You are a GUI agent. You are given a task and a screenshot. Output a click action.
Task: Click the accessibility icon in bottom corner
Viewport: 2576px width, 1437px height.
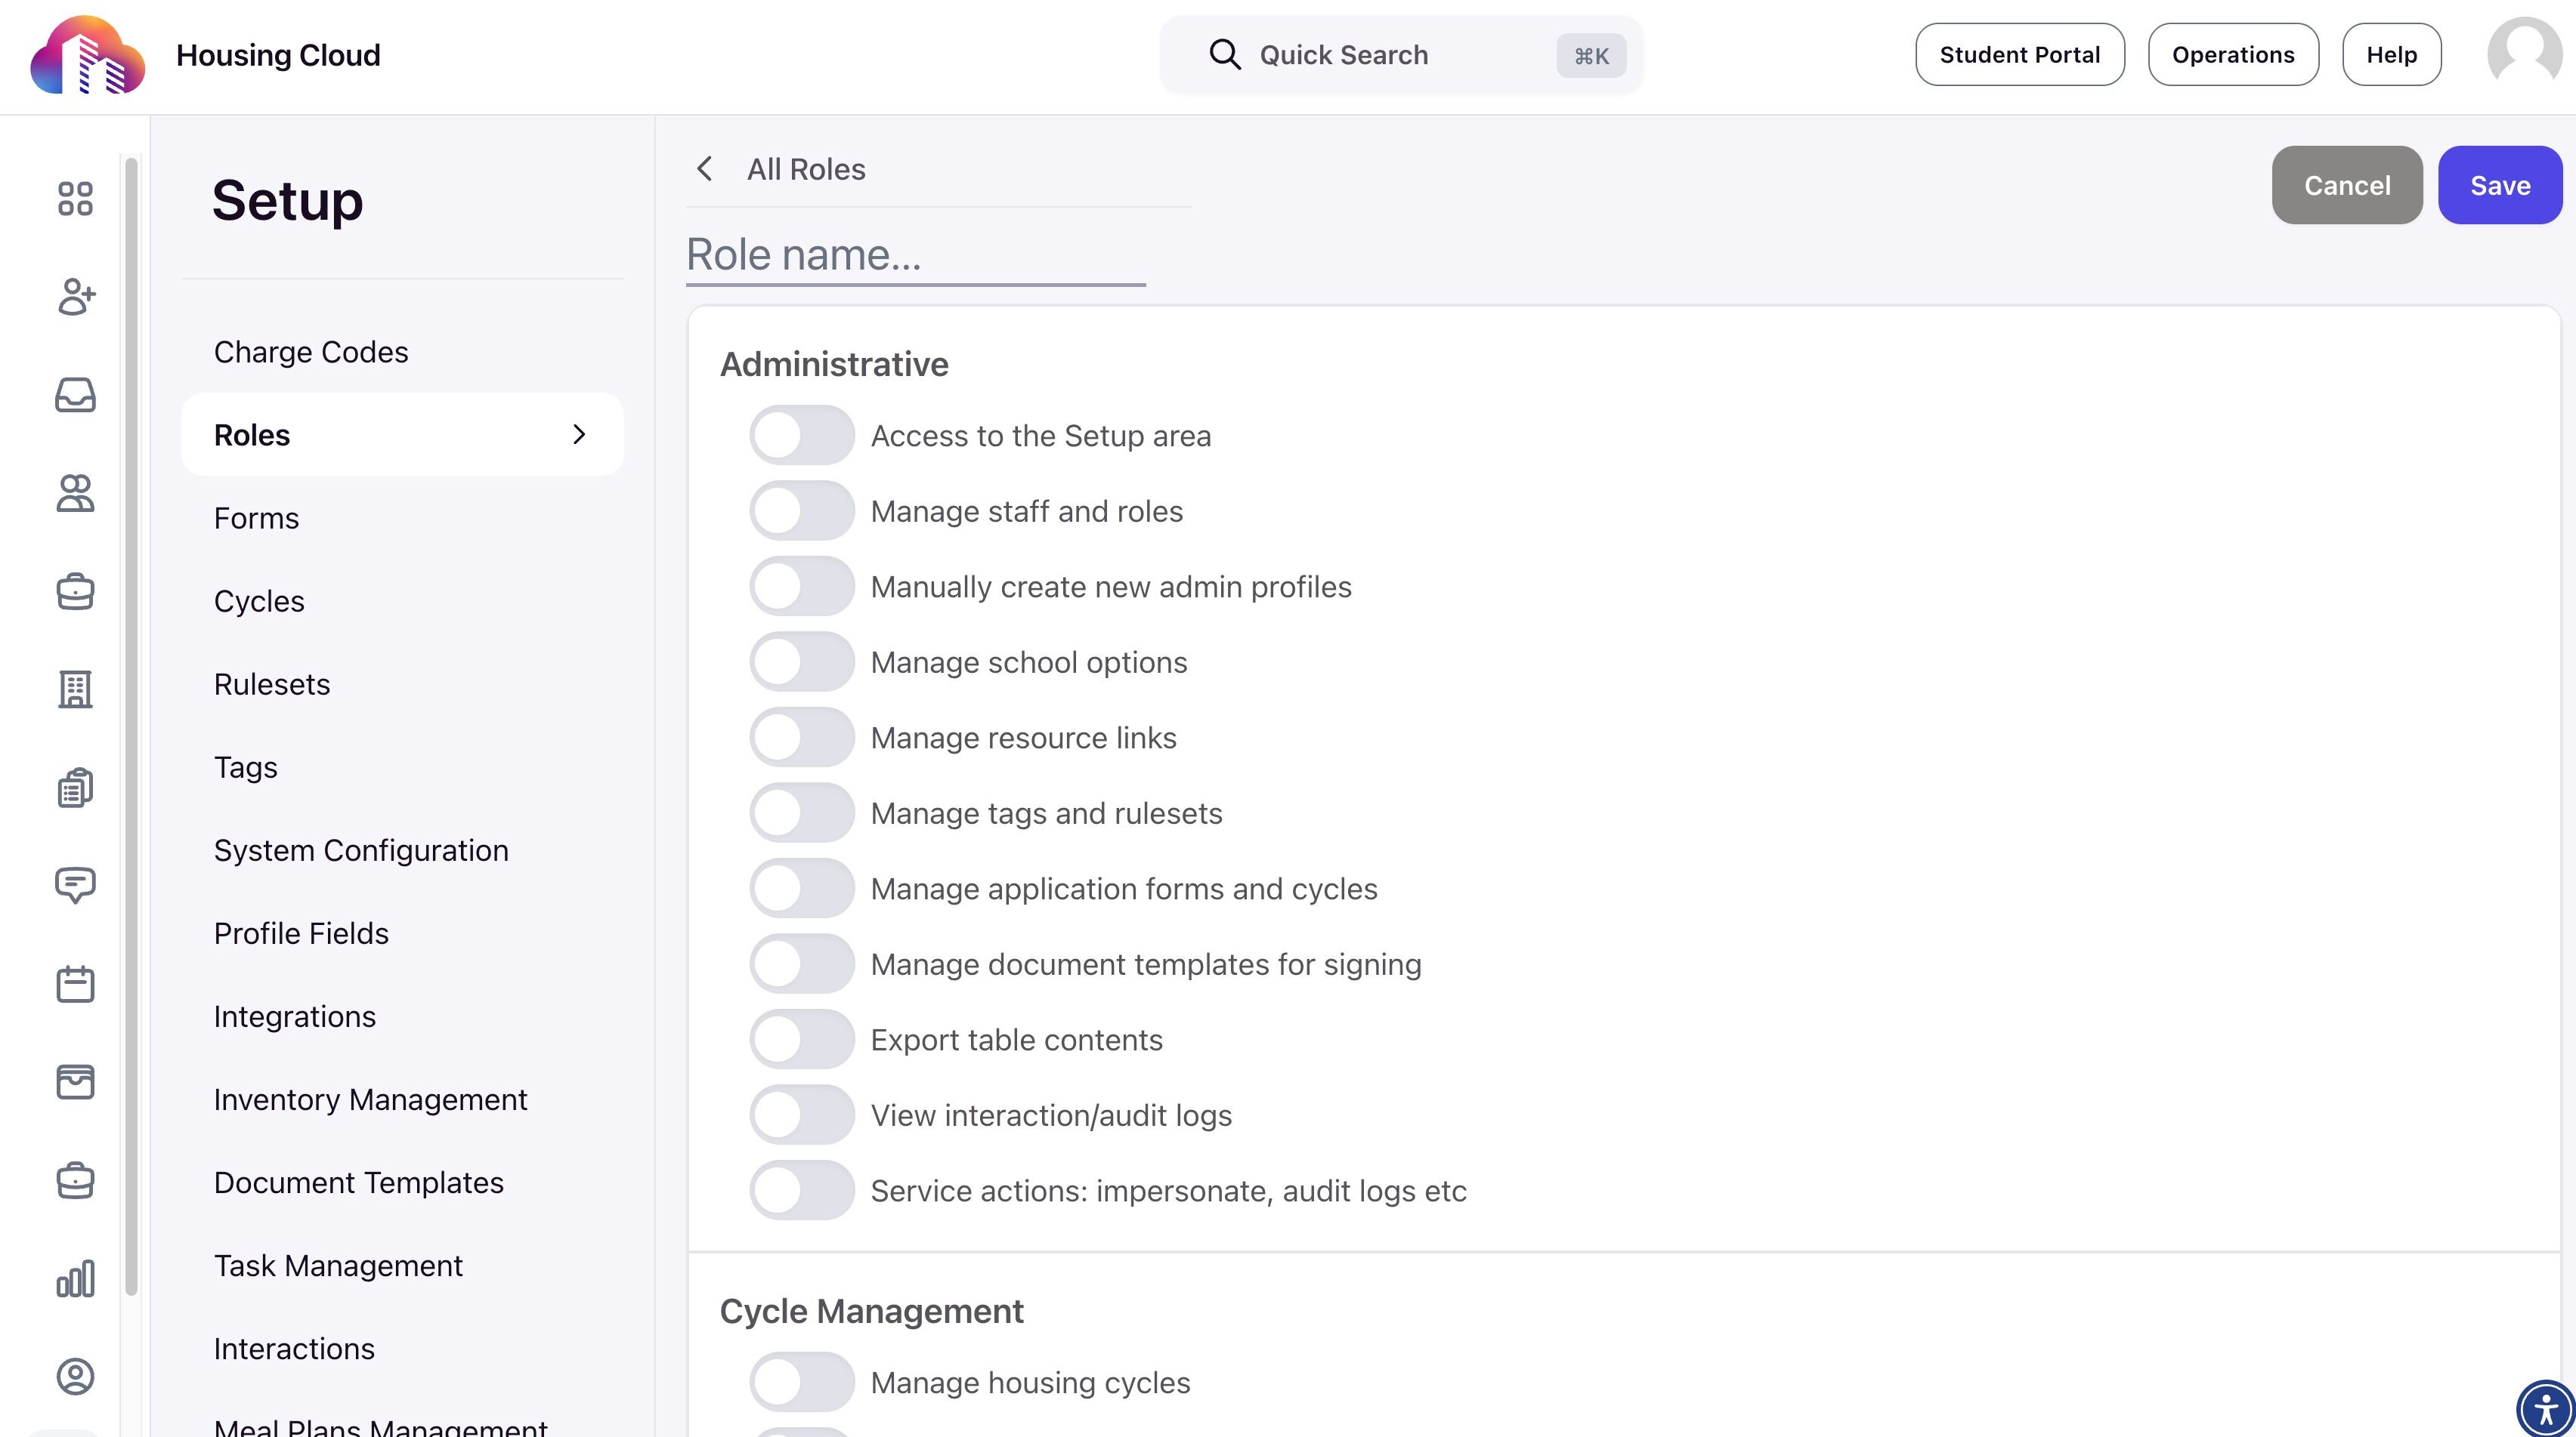tap(2544, 1409)
